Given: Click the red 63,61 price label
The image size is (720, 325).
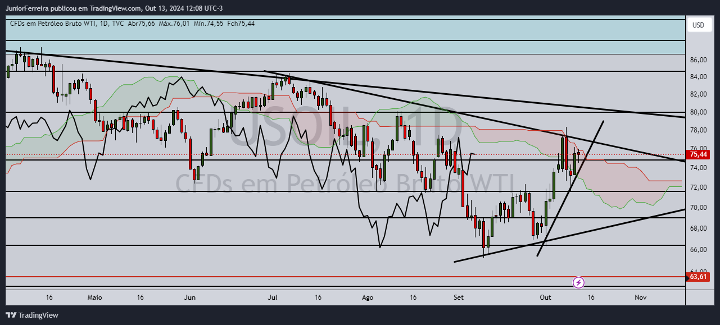Looking at the screenshot, I should (x=698, y=277).
